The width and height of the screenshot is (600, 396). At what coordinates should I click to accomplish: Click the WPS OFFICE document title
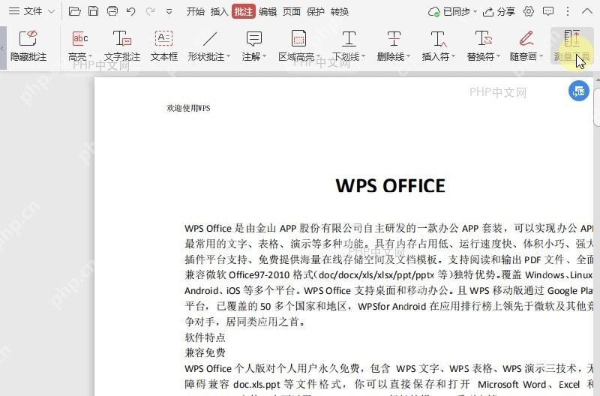point(390,185)
